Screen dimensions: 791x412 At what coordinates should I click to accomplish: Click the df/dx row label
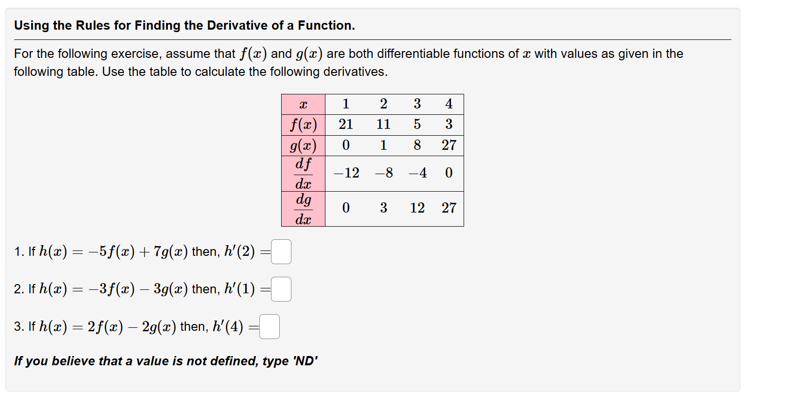point(303,173)
